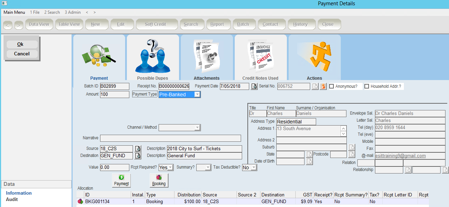The width and height of the screenshot is (449, 207).
Task: Expand the Payment Type dropdown
Action: point(197,95)
